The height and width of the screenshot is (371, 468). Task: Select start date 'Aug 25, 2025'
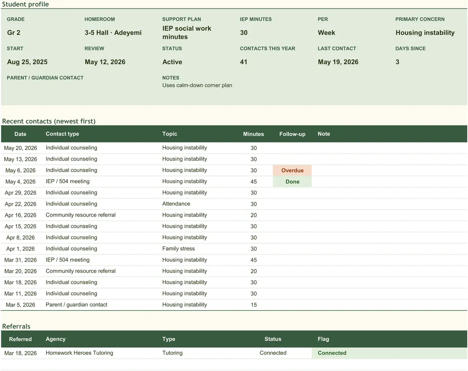27,62
